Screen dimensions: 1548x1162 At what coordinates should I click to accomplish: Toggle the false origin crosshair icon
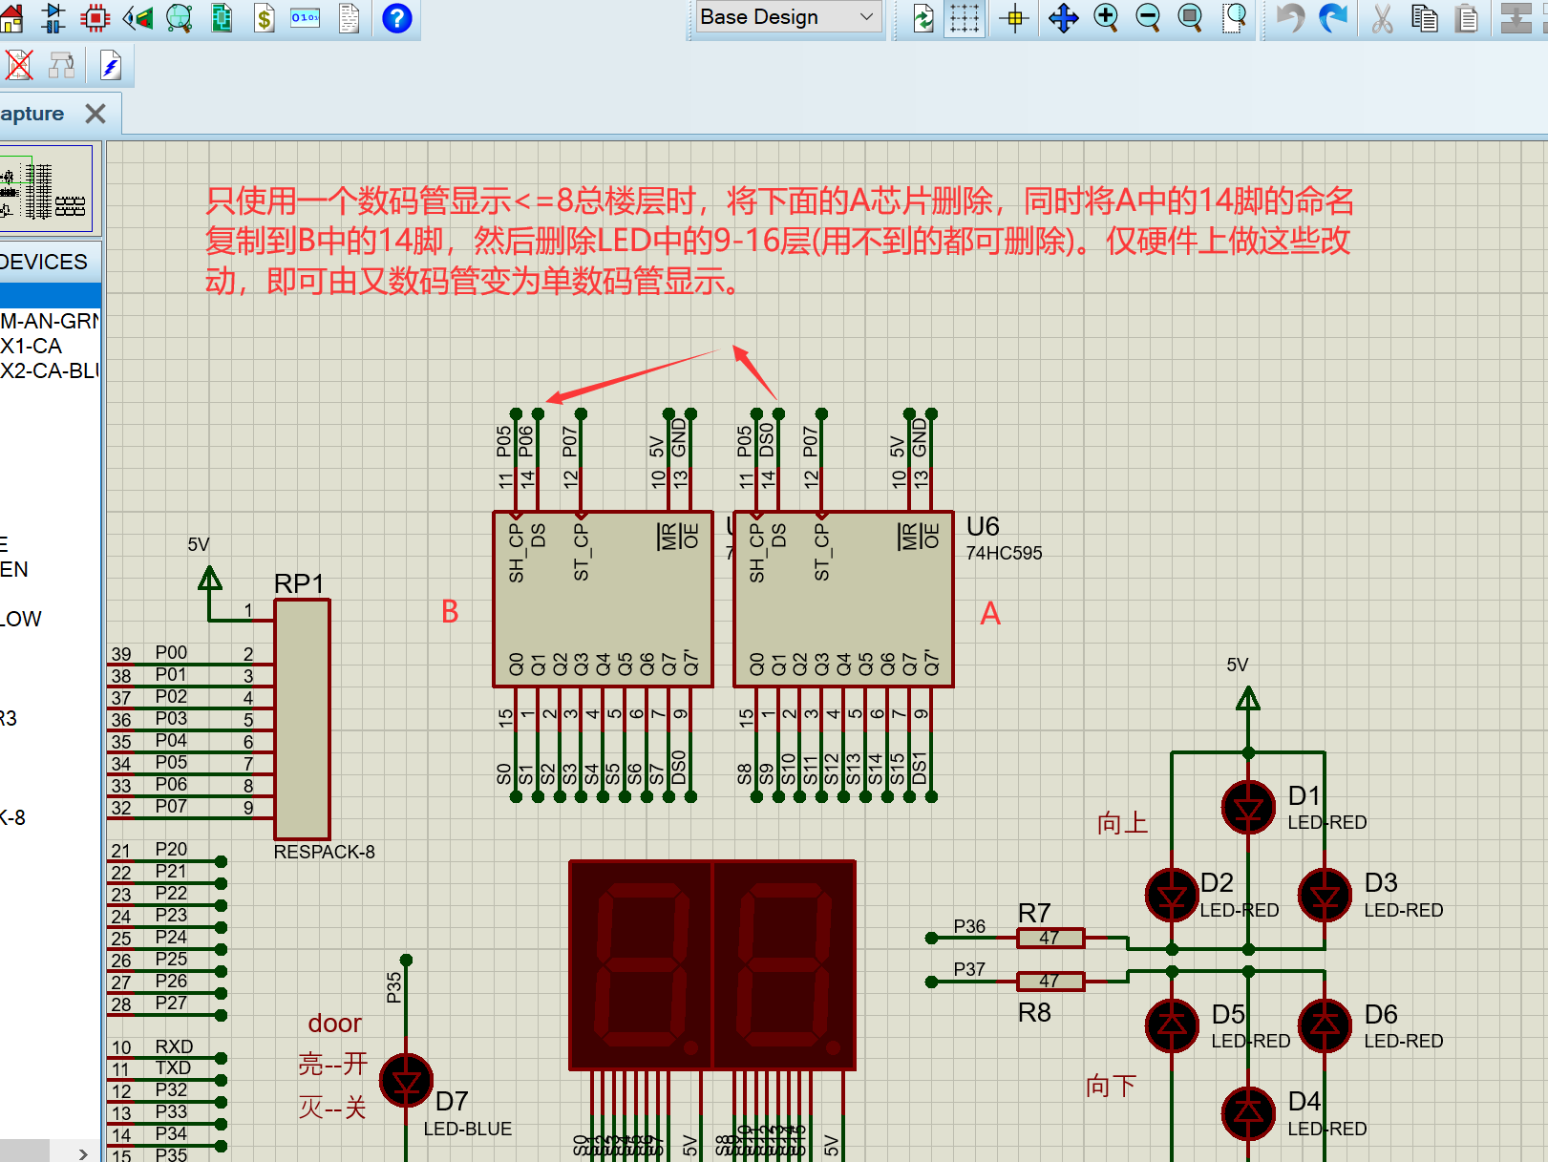pos(1015,17)
